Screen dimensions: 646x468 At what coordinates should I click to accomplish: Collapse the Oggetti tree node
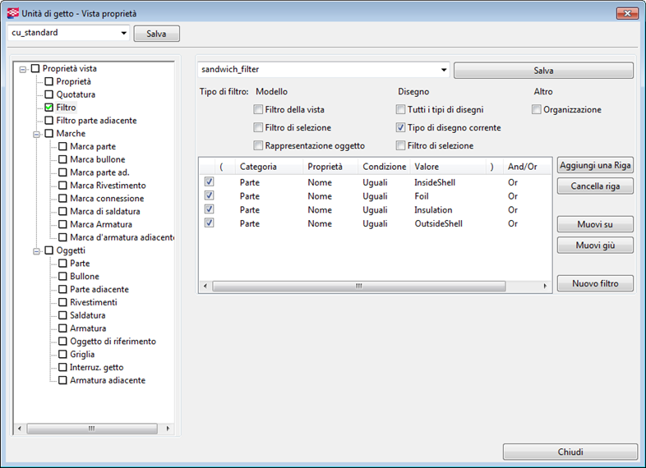(x=37, y=250)
